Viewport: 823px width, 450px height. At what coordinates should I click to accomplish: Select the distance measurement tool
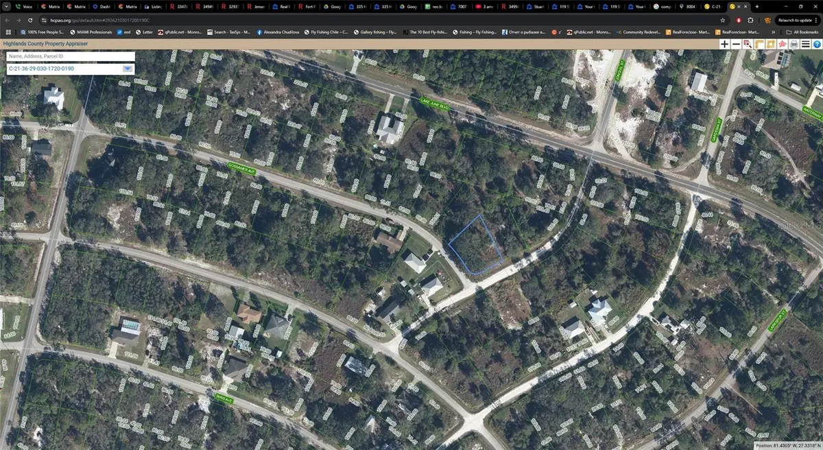click(759, 43)
